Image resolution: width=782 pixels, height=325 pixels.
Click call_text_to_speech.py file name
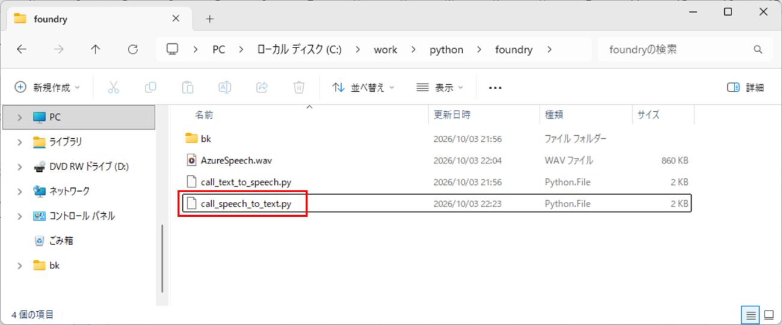pos(246,182)
